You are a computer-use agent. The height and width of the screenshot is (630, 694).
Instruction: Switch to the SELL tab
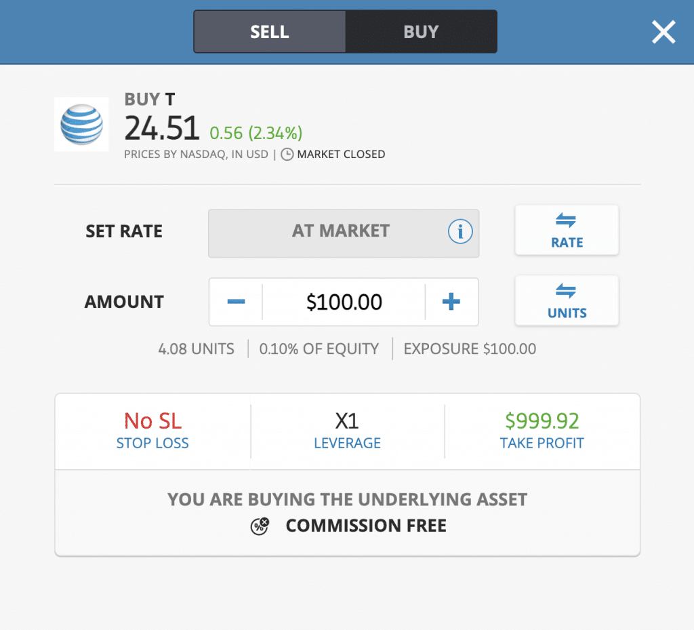(270, 32)
